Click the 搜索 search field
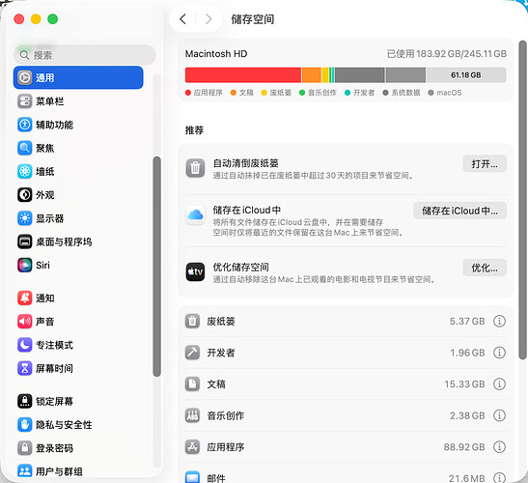Image resolution: width=528 pixels, height=483 pixels. [84, 55]
